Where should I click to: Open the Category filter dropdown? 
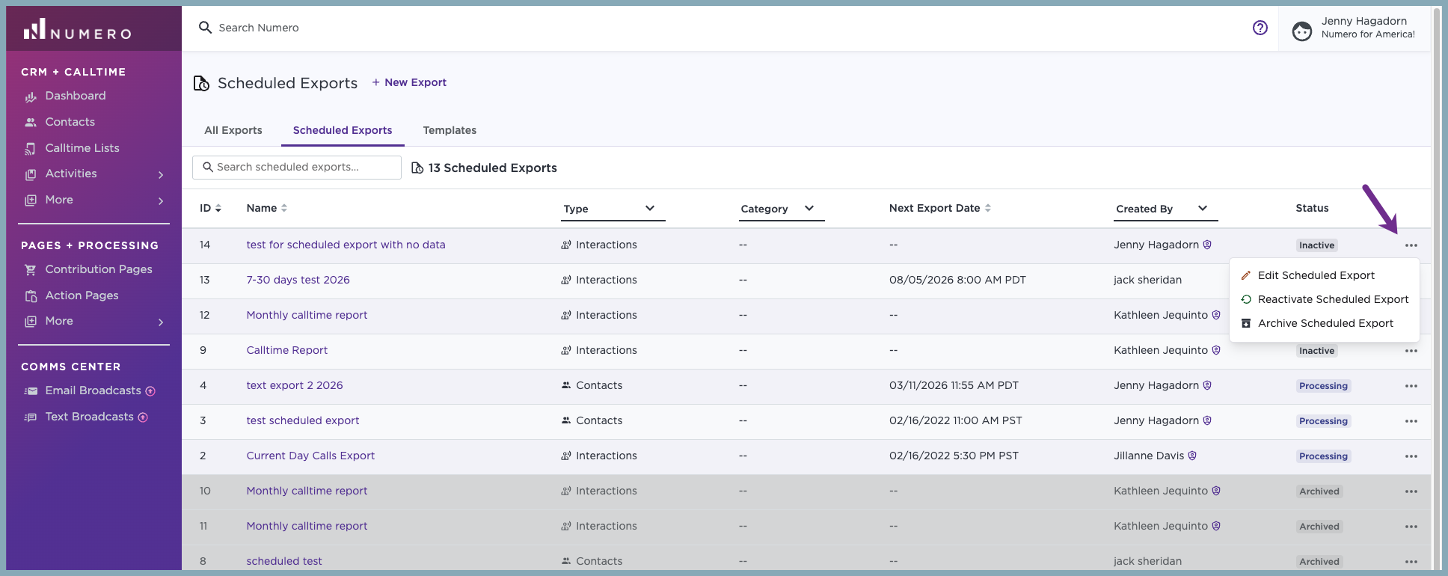[x=782, y=209]
